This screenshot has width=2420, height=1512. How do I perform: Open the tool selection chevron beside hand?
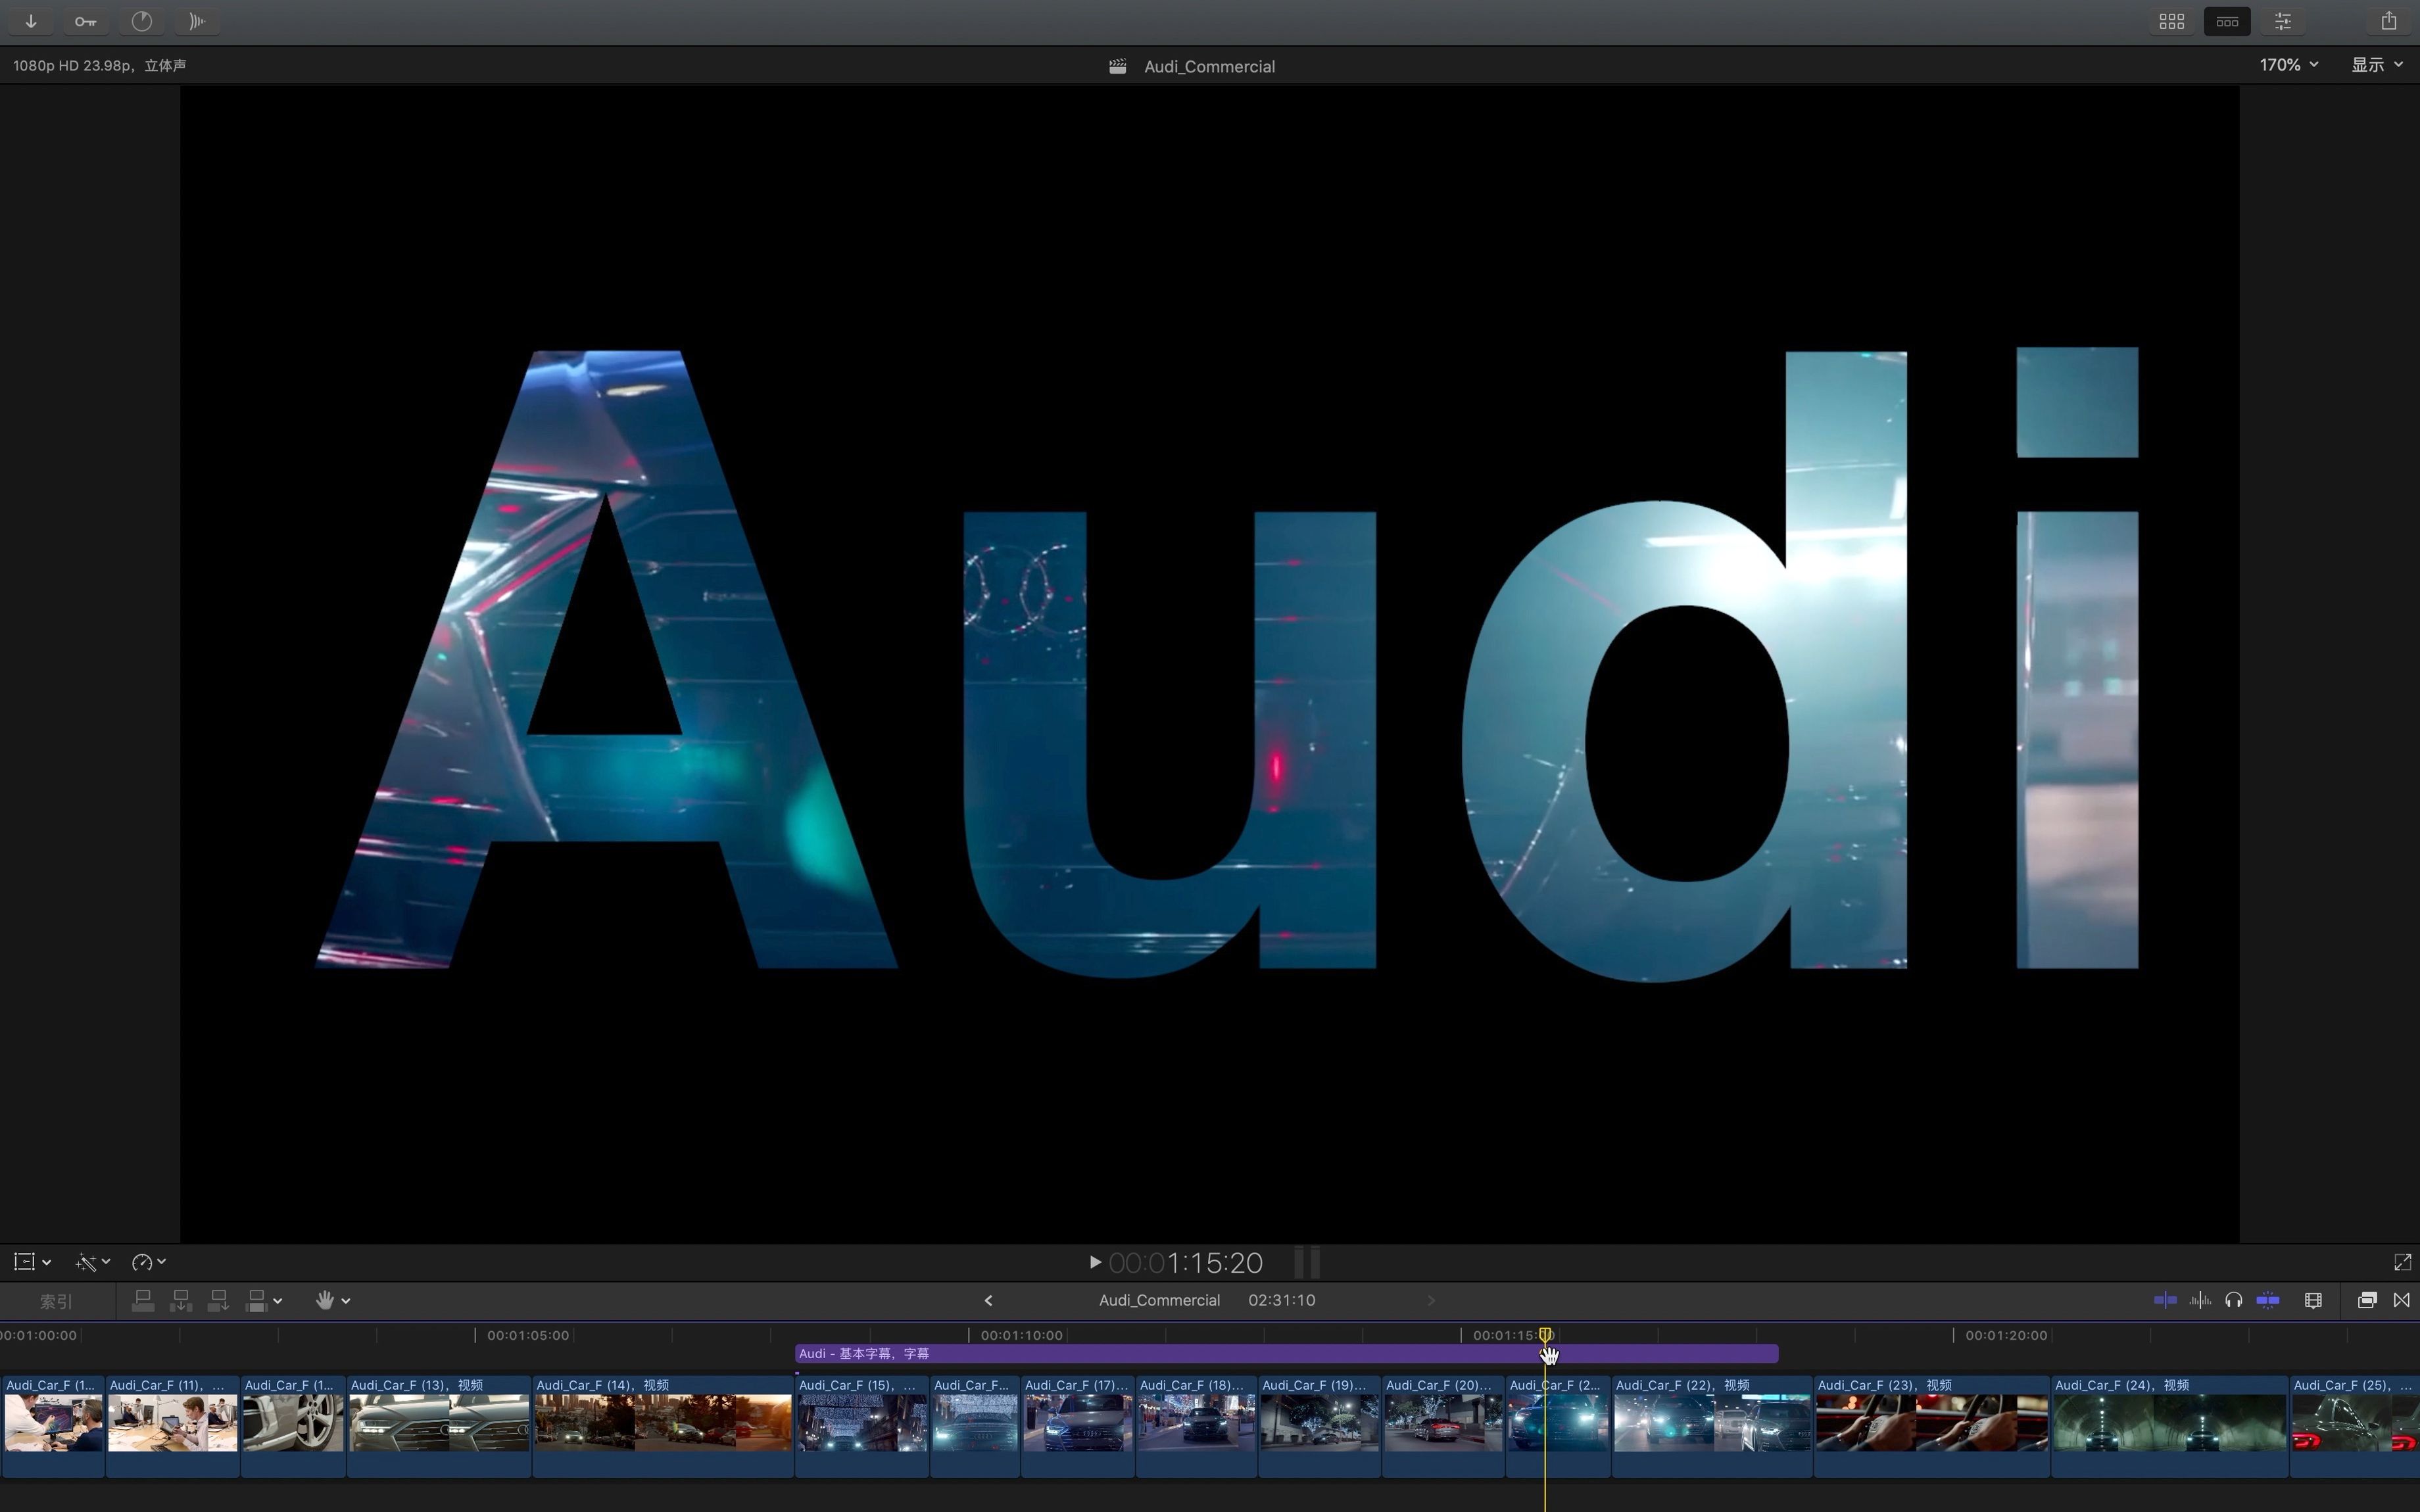pos(346,1301)
